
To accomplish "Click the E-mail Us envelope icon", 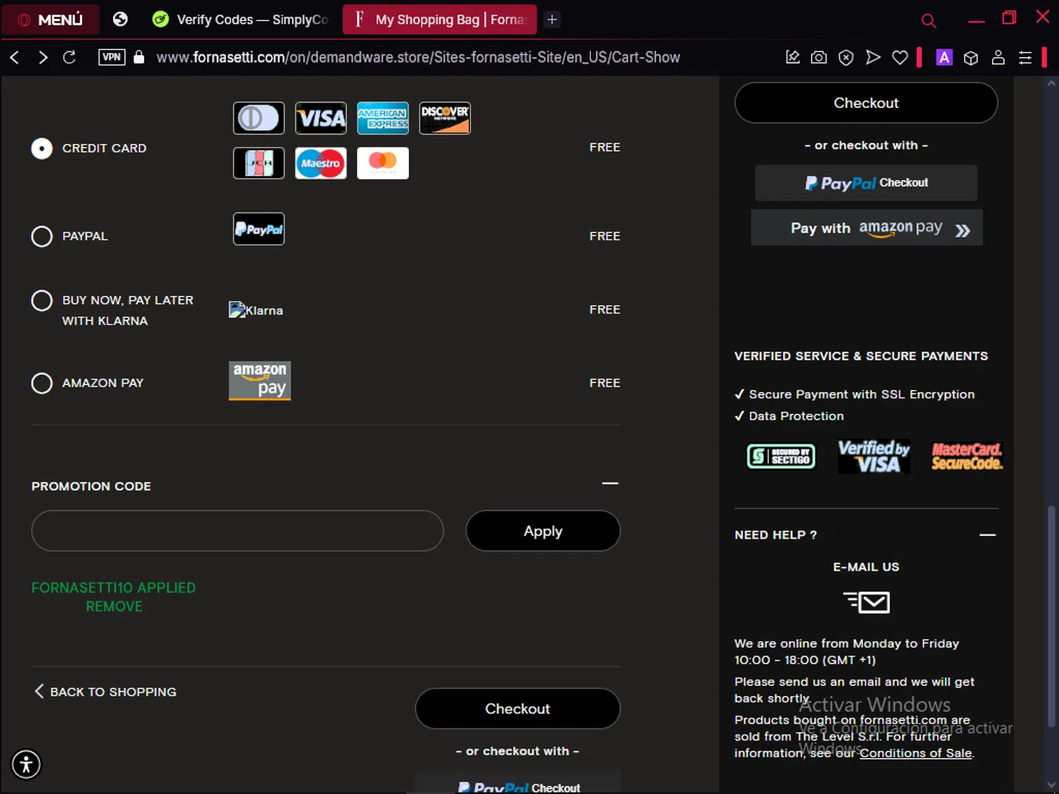I will 866,602.
